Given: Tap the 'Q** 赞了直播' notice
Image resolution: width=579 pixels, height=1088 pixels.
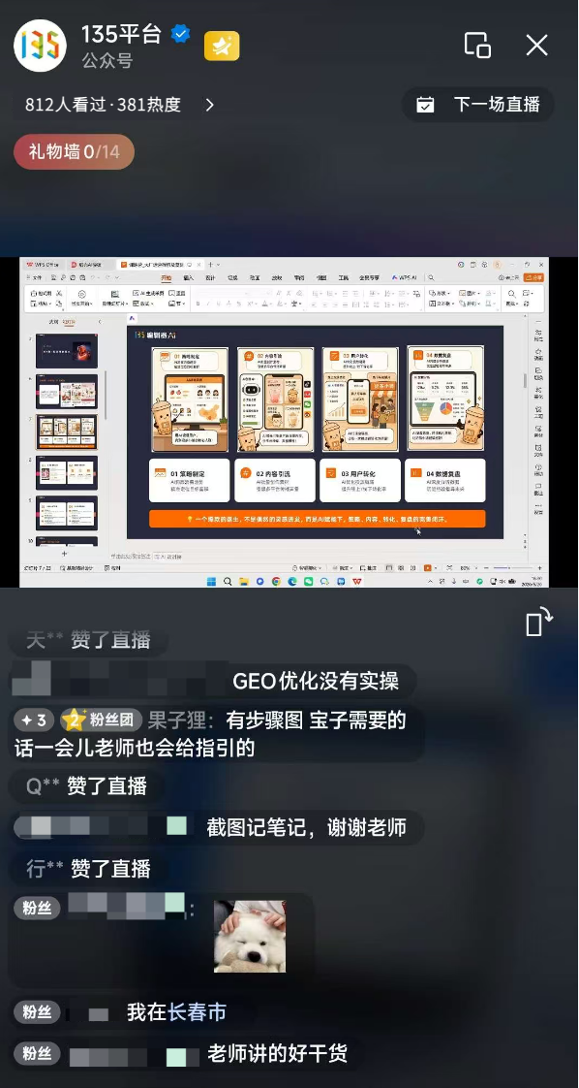Looking at the screenshot, I should click(86, 786).
